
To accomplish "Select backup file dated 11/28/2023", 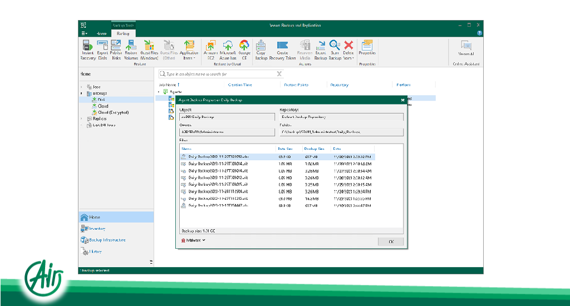I will click(x=277, y=164).
